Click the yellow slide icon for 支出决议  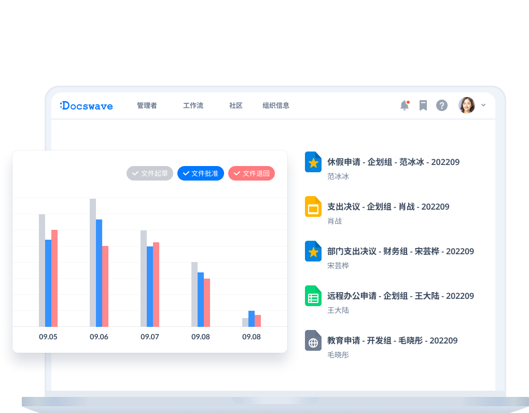pyautogui.click(x=313, y=207)
